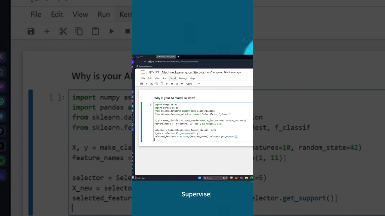Open File Explorer from the taskbar
385x216 pixels.
[247, 178]
